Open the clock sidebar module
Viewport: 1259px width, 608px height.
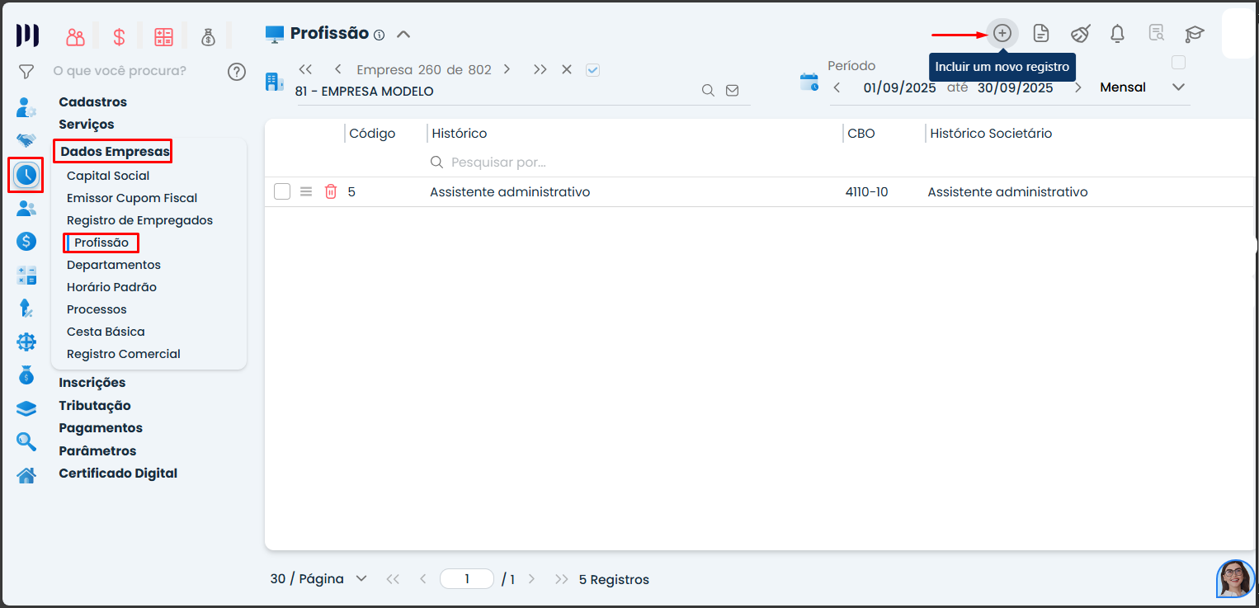click(26, 174)
